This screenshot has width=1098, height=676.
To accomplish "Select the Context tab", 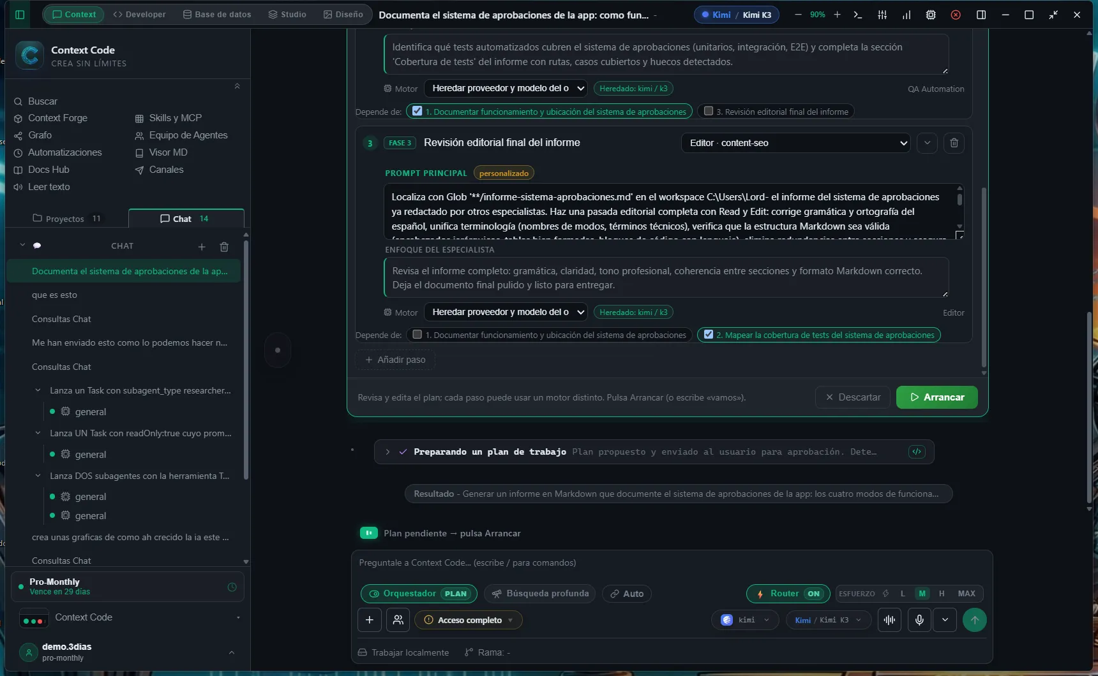I will coord(74,14).
